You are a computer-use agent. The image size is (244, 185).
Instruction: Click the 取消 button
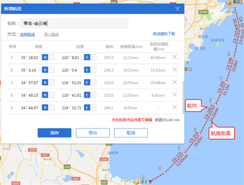click(x=131, y=133)
